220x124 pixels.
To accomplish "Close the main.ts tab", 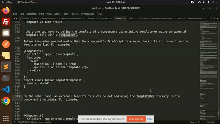I will pyautogui.click(x=138, y=19).
